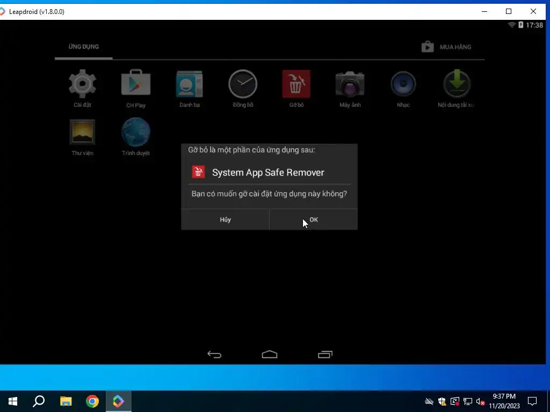This screenshot has height=412, width=550.
Task: Click the Android battery status icon
Action: point(520,25)
